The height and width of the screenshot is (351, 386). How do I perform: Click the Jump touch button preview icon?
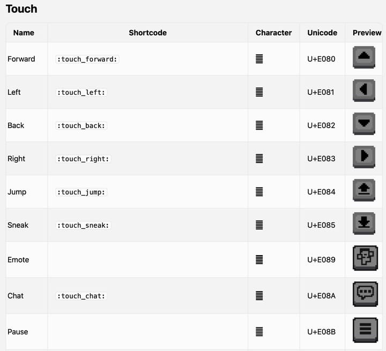click(x=364, y=190)
